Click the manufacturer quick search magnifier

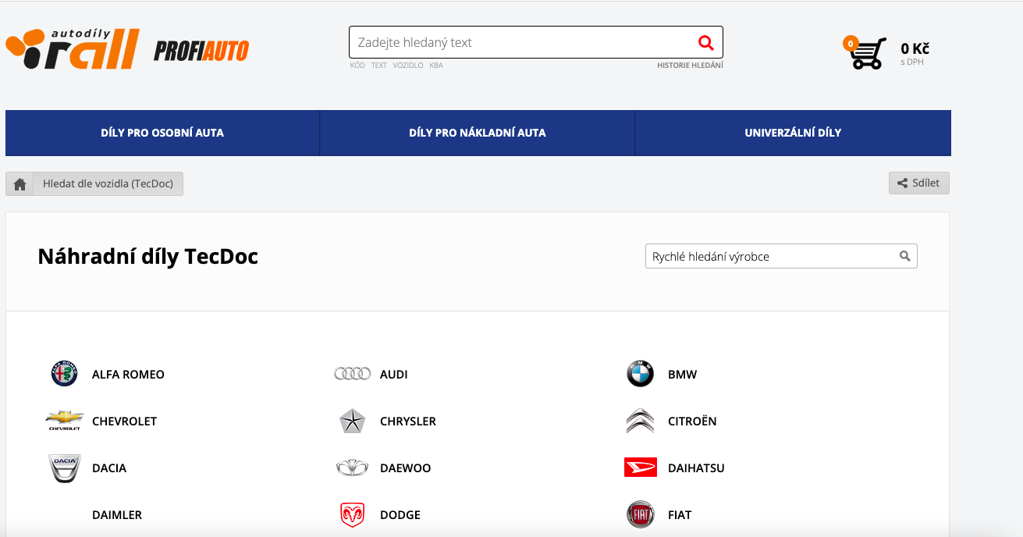pos(904,256)
